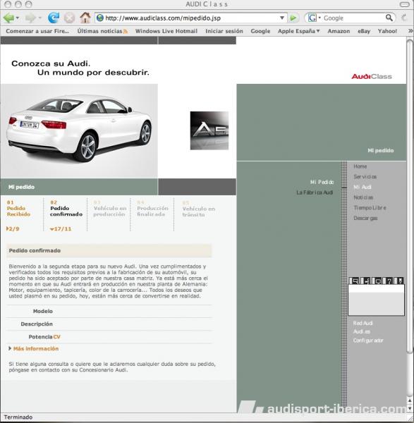This screenshot has height=423, width=414.
Task: Open Noticias in the side menu
Action: point(363,197)
